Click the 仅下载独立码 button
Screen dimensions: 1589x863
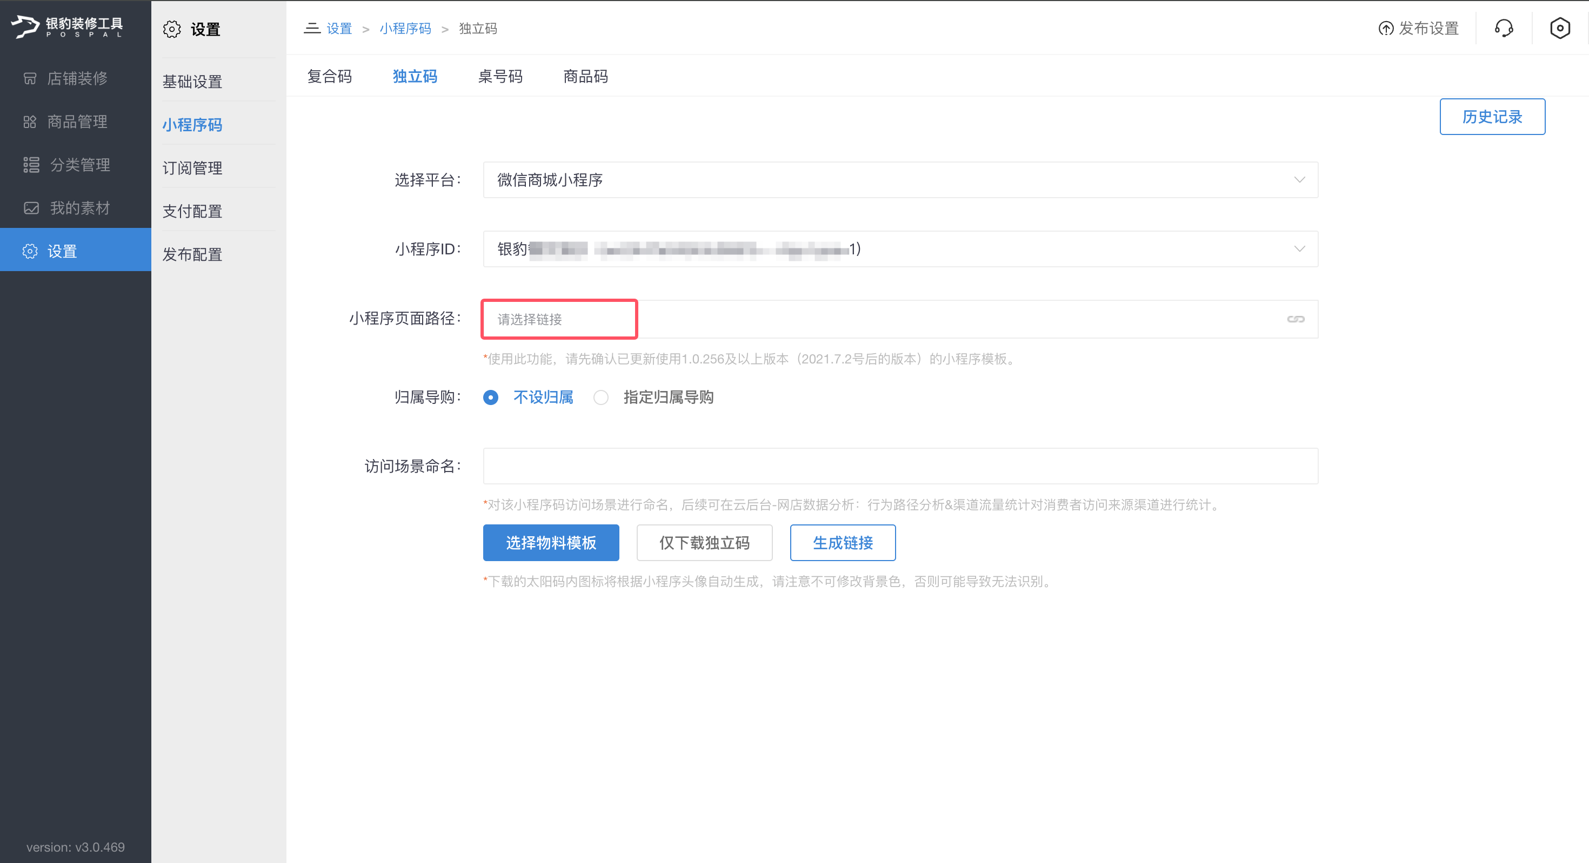coord(704,542)
